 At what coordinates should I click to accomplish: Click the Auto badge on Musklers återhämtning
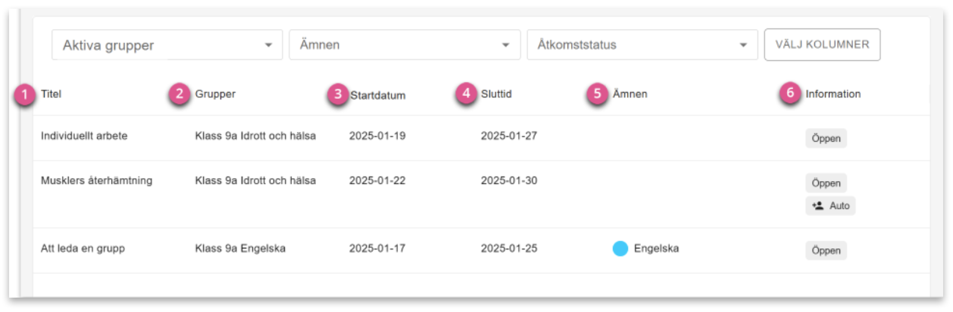[x=830, y=206]
